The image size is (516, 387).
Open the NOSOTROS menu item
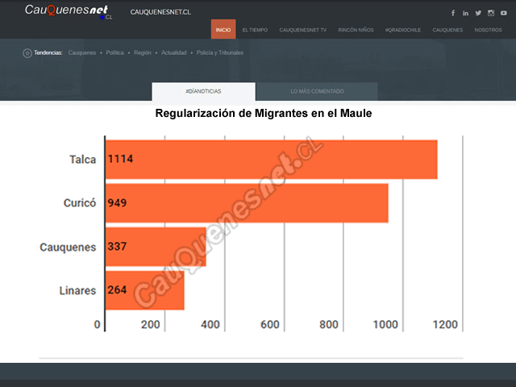click(488, 30)
